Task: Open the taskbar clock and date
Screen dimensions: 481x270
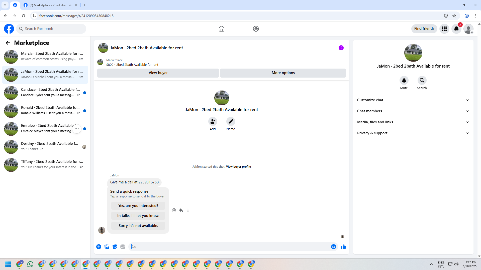Action: pyautogui.click(x=469, y=264)
